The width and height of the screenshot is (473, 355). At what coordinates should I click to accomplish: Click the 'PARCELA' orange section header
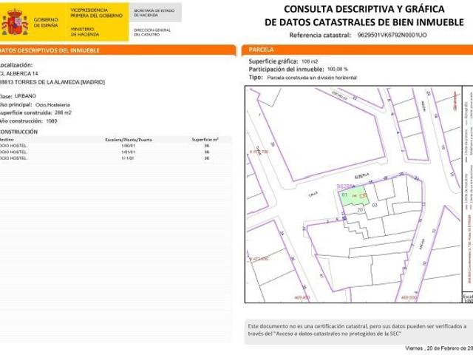click(357, 50)
